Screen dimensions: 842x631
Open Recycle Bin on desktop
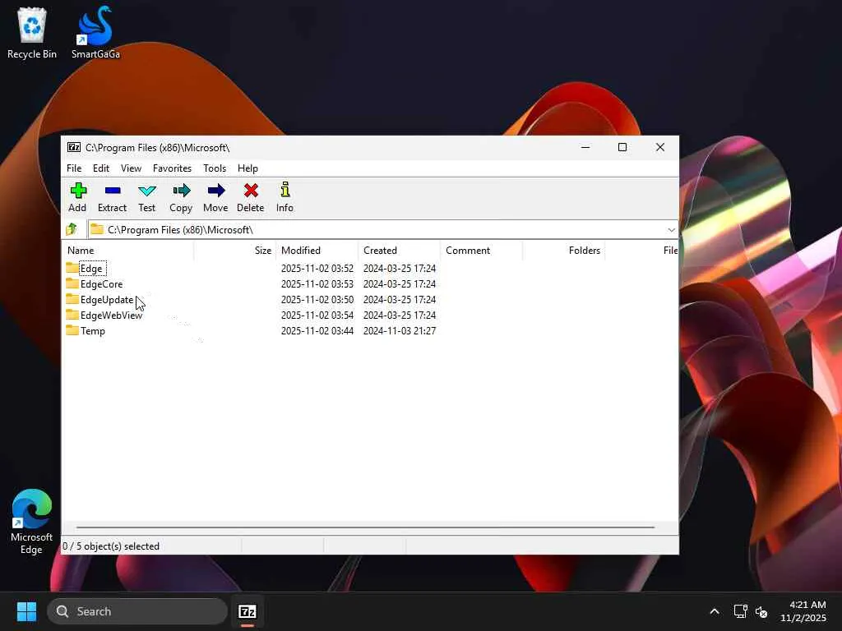[32, 33]
